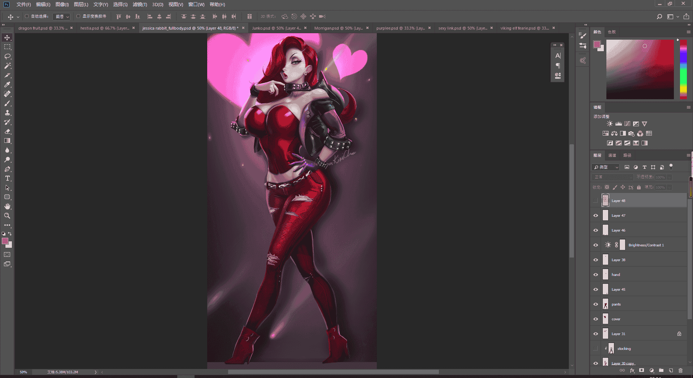Enable show transform controls checkbox
Viewport: 693px width, 378px height.
78,16
